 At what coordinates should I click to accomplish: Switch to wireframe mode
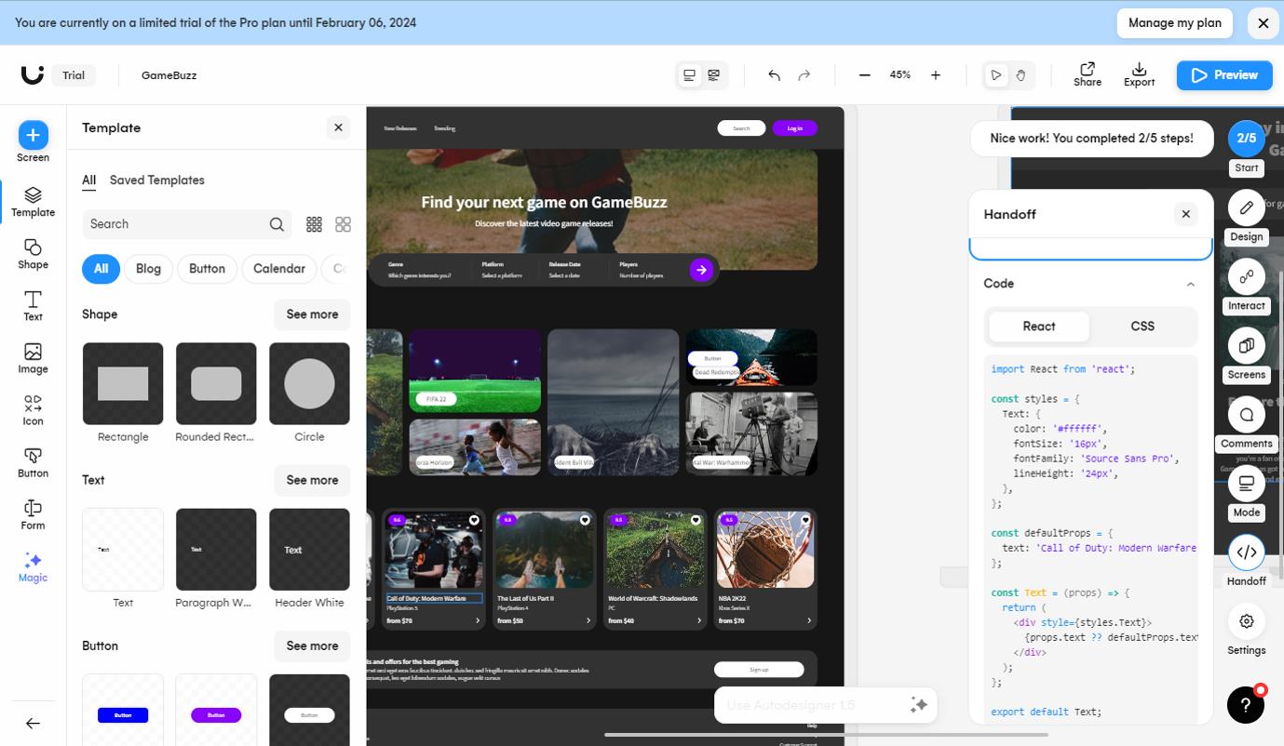[713, 75]
